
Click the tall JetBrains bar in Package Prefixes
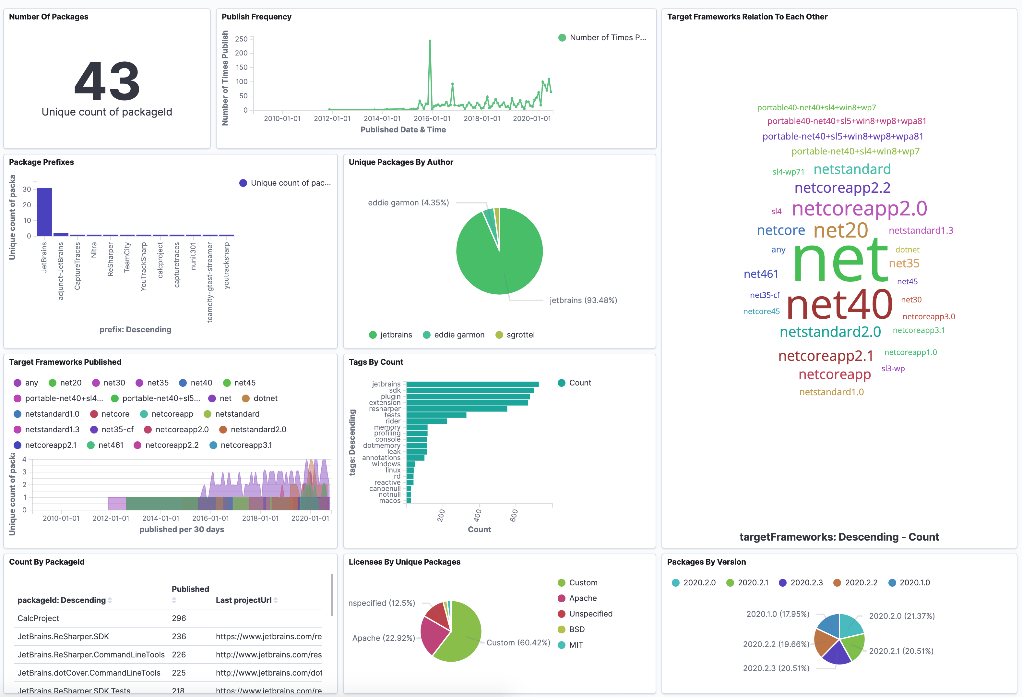[44, 212]
